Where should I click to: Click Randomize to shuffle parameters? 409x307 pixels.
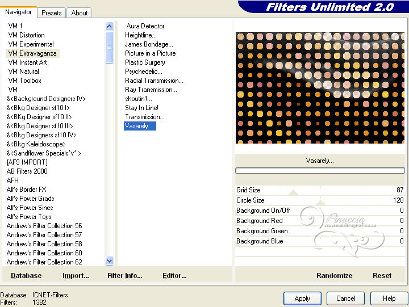pos(335,276)
